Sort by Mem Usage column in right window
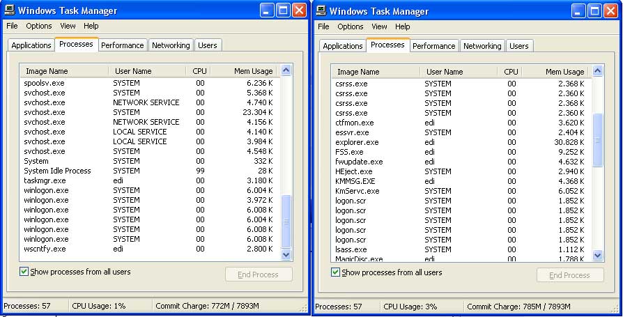Image resolution: width=623 pixels, height=317 pixels. [557, 72]
